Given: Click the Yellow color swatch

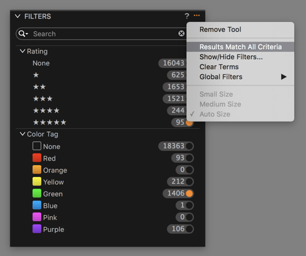Looking at the screenshot, I should click(37, 181).
